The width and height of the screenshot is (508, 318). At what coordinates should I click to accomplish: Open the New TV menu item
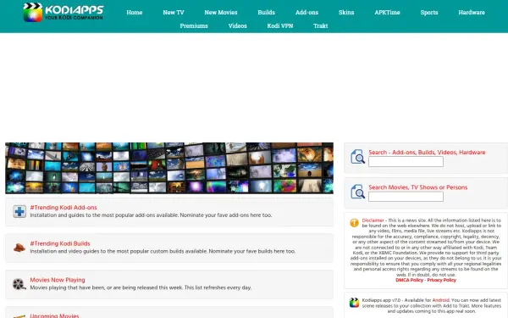coord(174,13)
